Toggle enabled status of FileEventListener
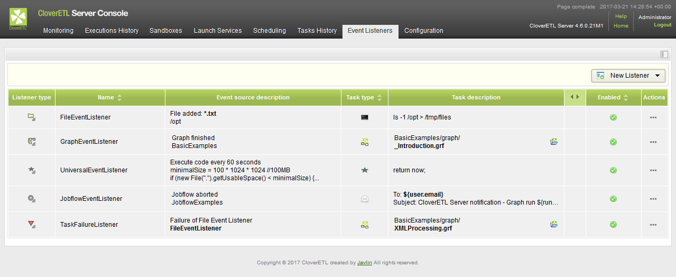 coord(613,117)
